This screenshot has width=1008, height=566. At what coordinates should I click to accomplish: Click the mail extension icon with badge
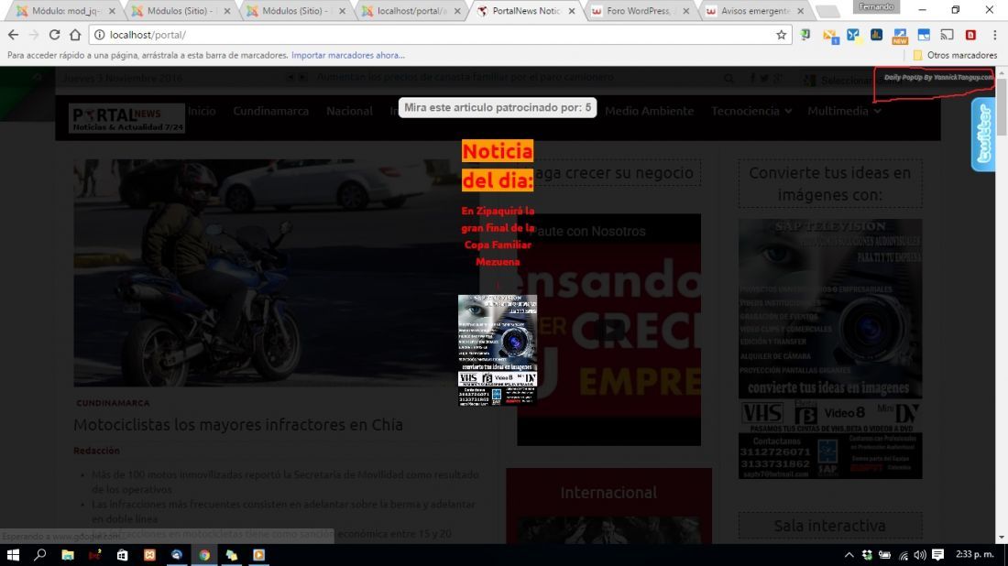click(830, 36)
